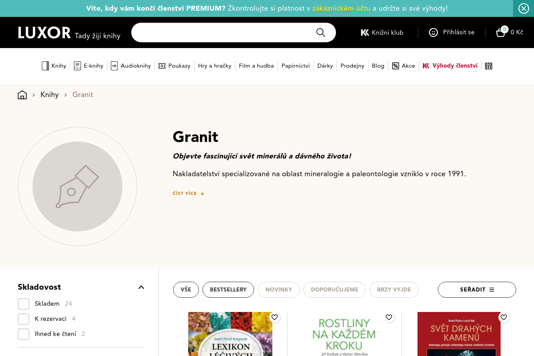Open Lexikon léčivých book cover
Screen dimensions: 534x356
230,334
